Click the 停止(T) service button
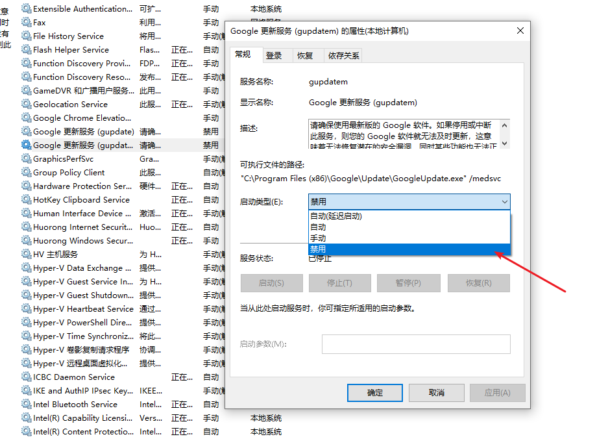Viewport: 608px width, 439px height. click(339, 283)
